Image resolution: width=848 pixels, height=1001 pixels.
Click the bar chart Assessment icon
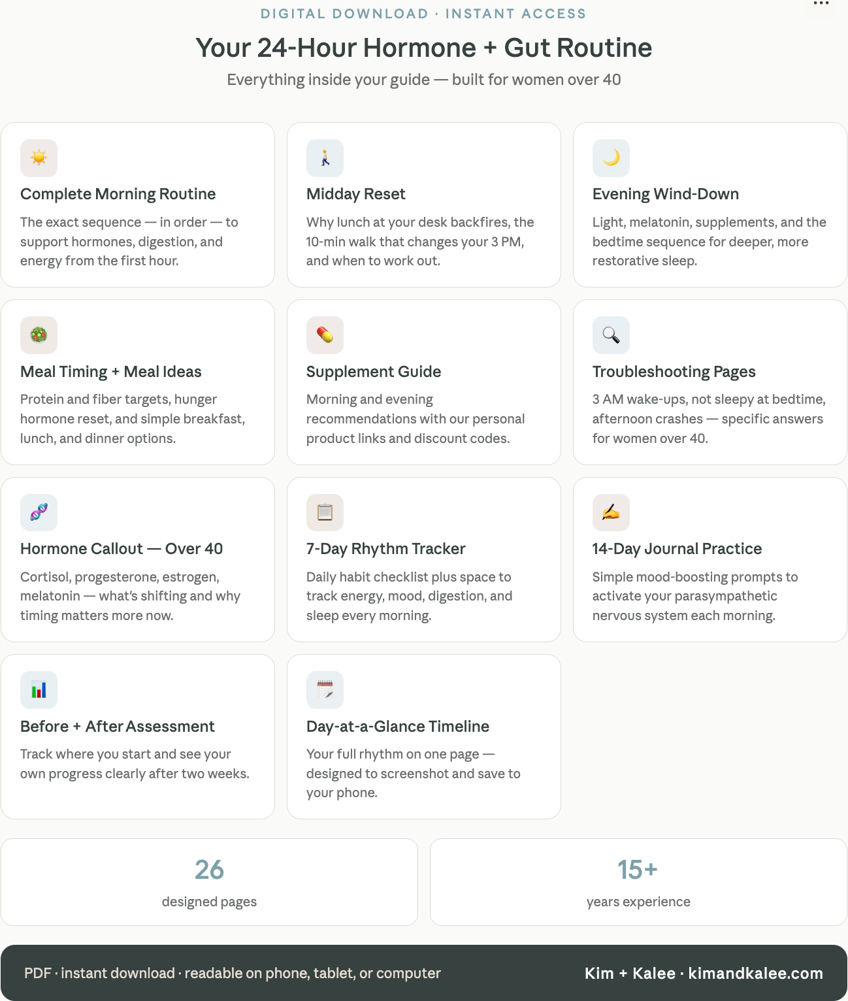coord(39,690)
